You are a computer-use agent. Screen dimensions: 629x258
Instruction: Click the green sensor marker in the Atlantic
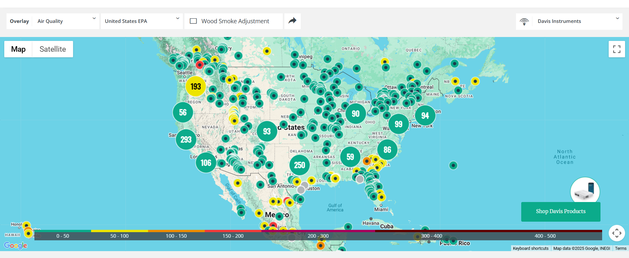pyautogui.click(x=453, y=165)
